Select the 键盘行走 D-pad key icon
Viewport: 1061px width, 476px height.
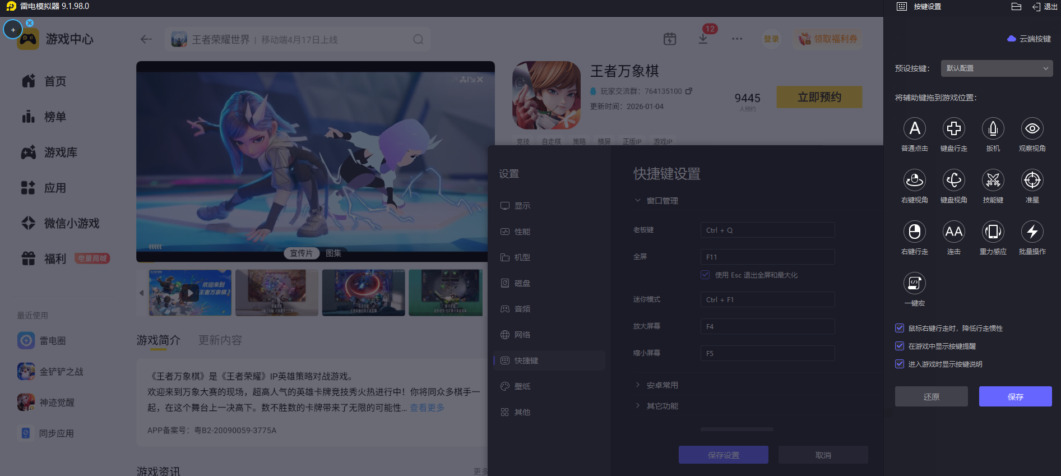click(954, 128)
